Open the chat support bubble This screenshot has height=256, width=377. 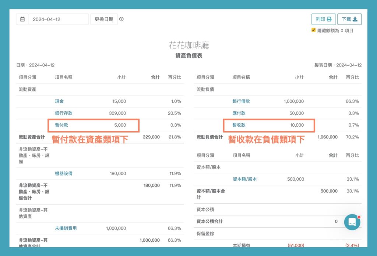(x=352, y=222)
